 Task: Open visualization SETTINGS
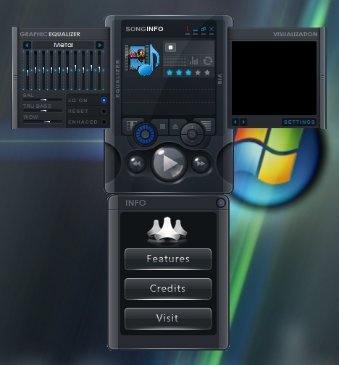(x=299, y=122)
